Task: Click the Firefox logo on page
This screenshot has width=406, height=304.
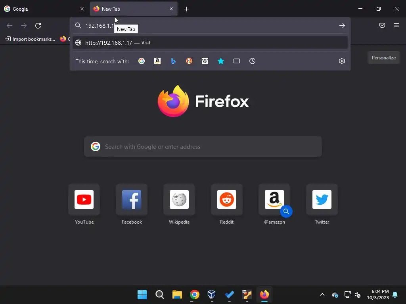Action: (173, 101)
